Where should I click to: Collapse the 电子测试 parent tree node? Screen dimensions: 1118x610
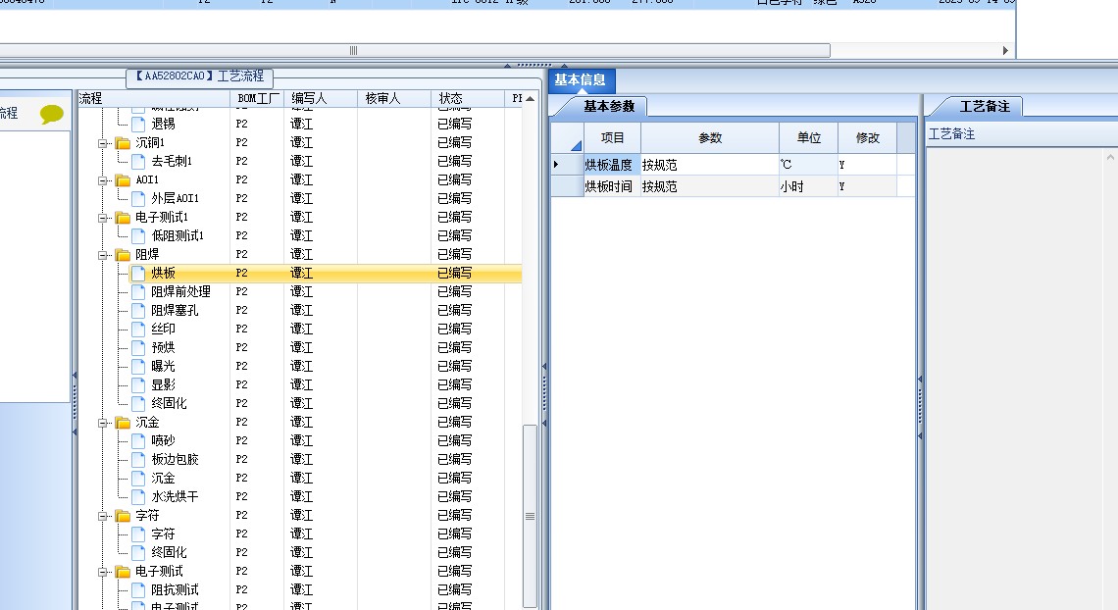pyautogui.click(x=103, y=572)
